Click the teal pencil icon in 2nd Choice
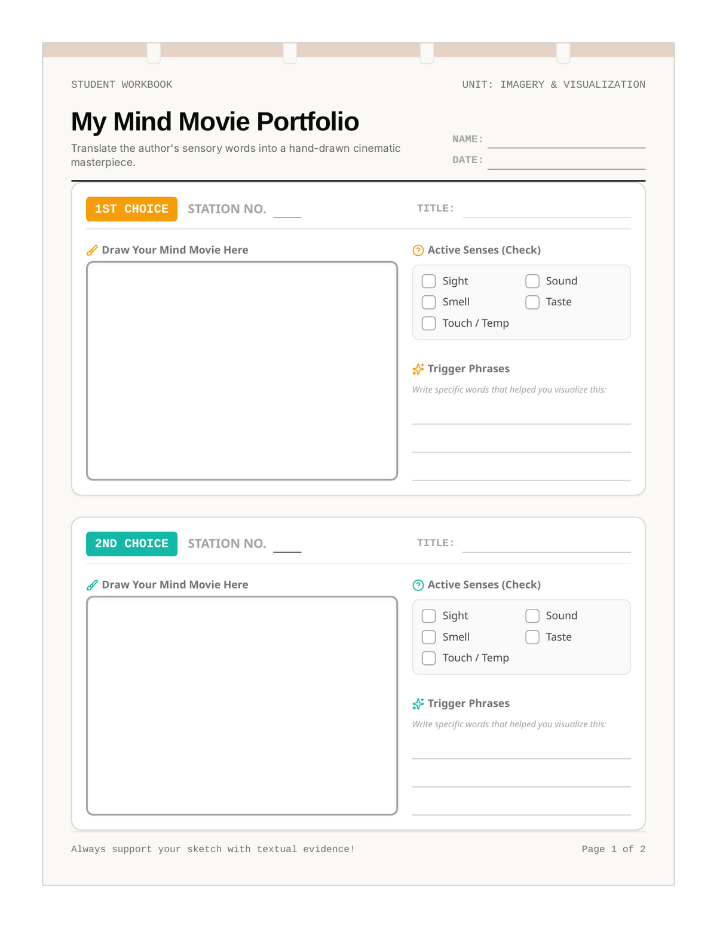The height and width of the screenshot is (928, 717). click(x=92, y=585)
